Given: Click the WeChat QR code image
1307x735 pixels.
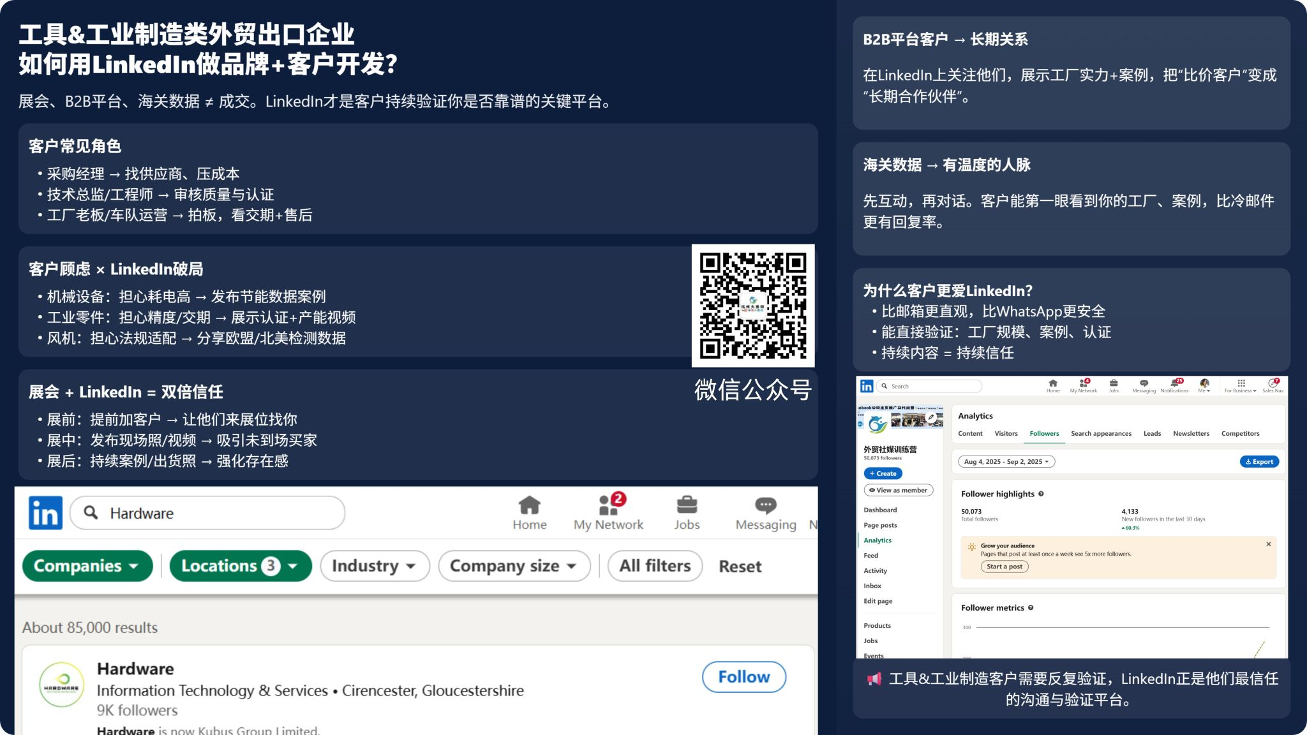Looking at the screenshot, I should (753, 306).
